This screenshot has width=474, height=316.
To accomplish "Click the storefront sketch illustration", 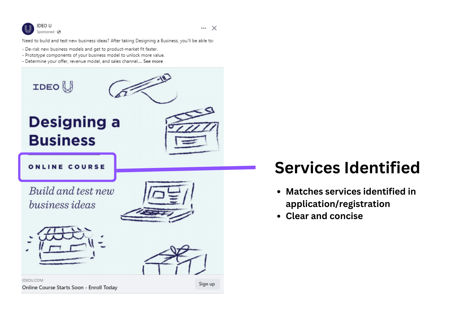I will (x=66, y=245).
